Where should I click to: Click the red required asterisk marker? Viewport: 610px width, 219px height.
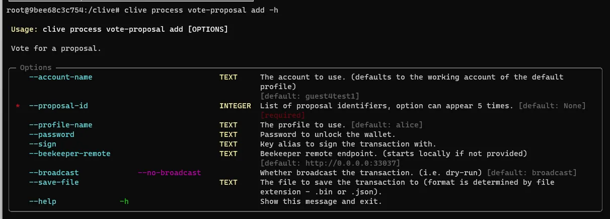(18, 107)
